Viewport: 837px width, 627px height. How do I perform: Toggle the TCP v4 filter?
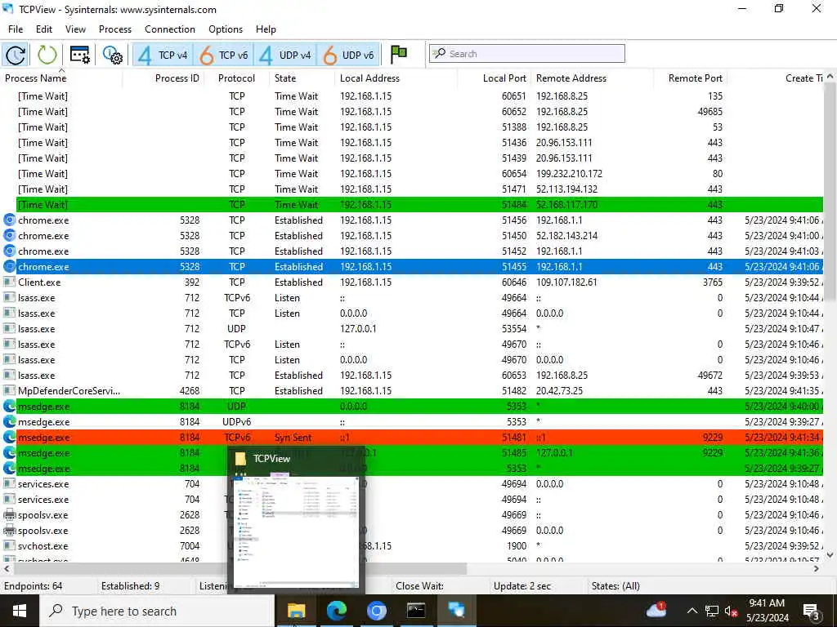click(x=163, y=55)
